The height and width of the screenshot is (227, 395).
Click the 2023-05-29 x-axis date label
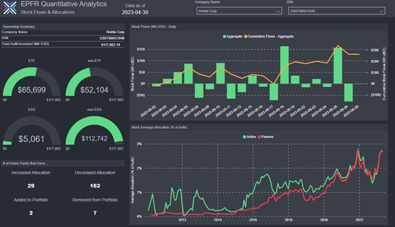[350, 111]
